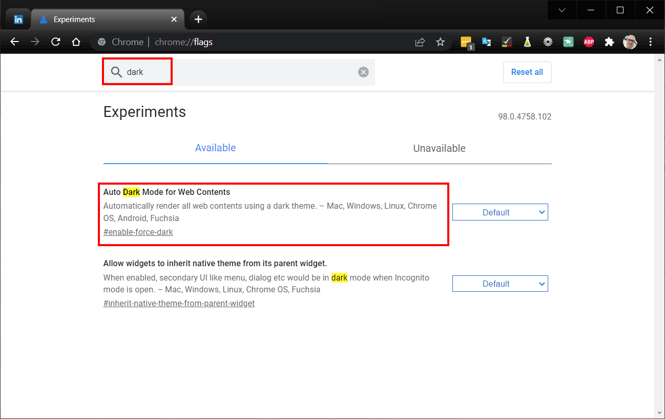Switch to the Unavailable tab

coord(440,149)
